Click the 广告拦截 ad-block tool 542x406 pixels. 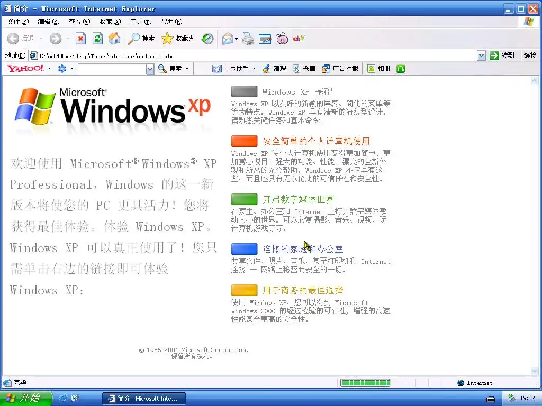coord(340,68)
